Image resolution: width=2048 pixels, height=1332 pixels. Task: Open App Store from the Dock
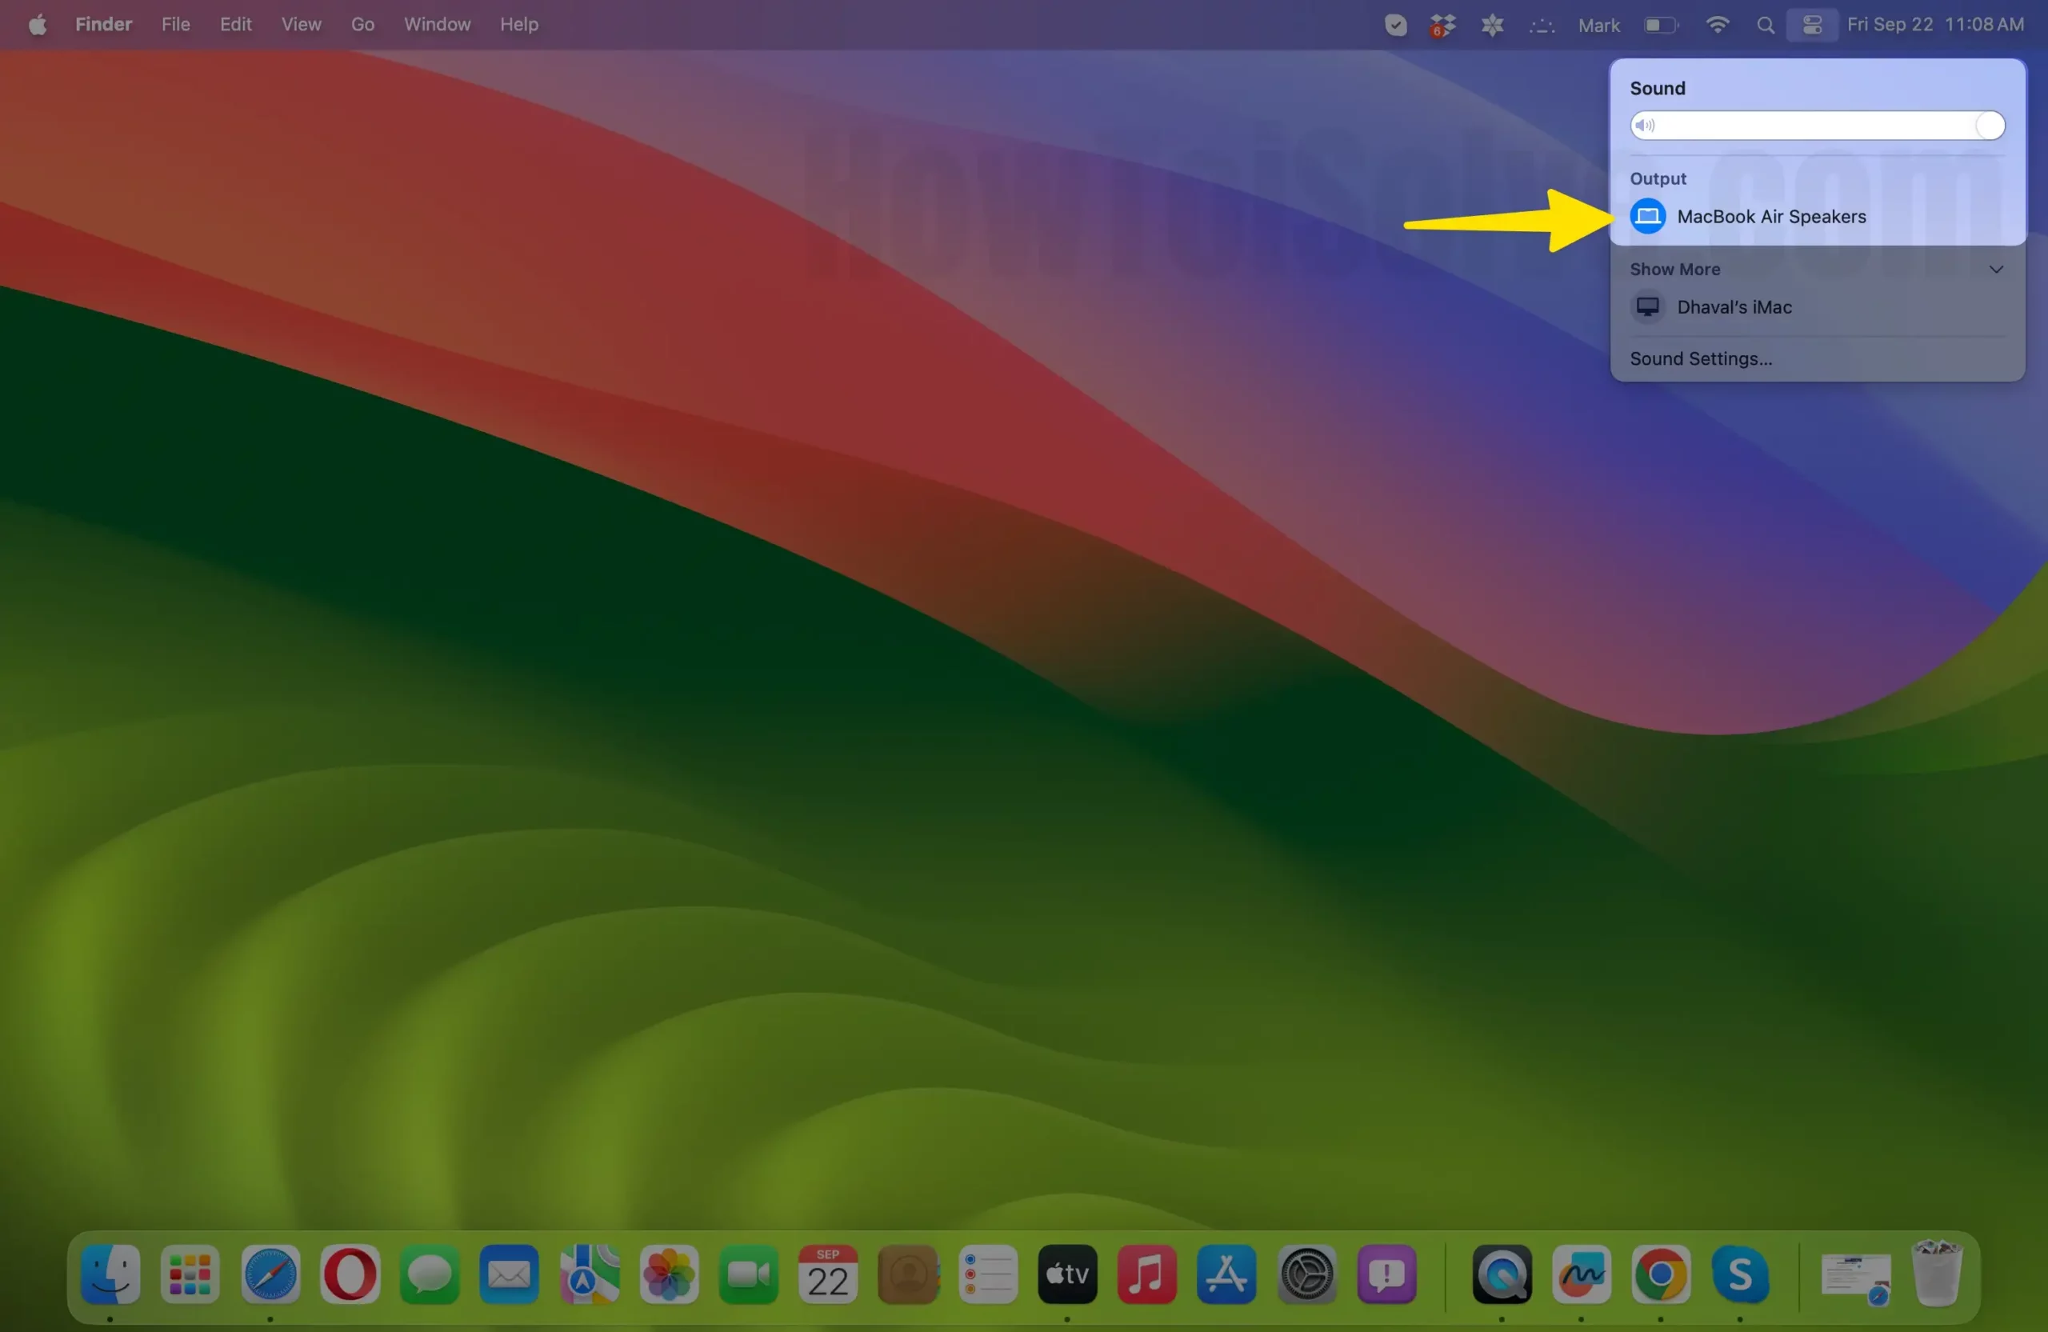tap(1226, 1274)
